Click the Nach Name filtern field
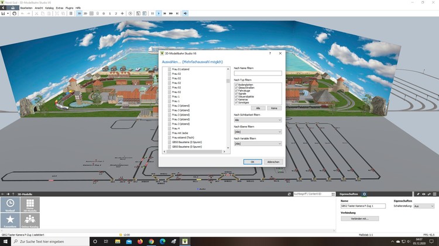The image size is (439, 246). 258,73
